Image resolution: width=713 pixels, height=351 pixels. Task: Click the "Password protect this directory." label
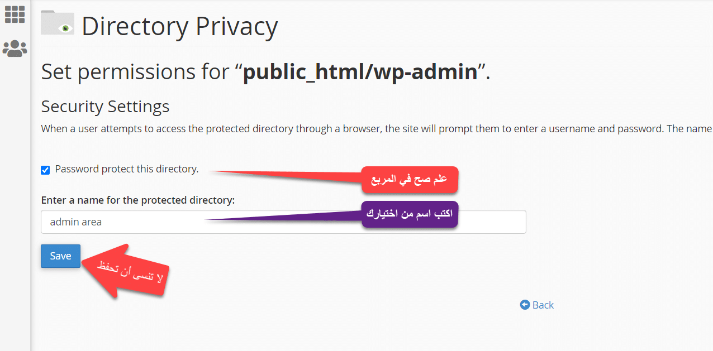tap(127, 169)
